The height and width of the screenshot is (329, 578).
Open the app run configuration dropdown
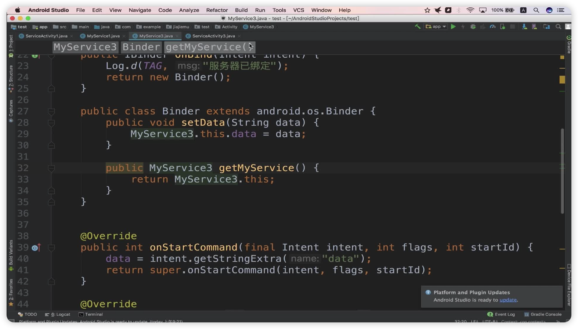[436, 26]
